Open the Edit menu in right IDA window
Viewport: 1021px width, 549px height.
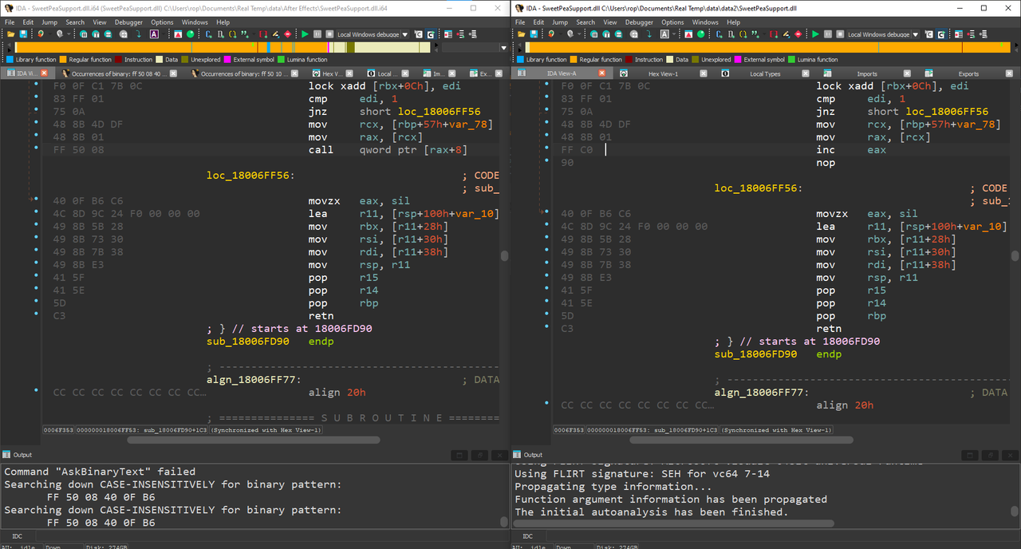click(538, 22)
